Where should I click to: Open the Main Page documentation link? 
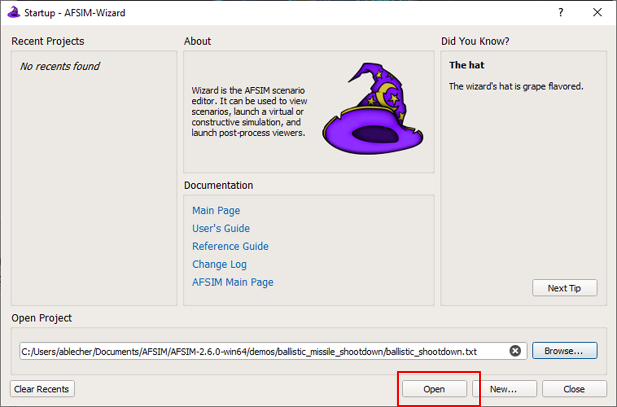point(216,211)
